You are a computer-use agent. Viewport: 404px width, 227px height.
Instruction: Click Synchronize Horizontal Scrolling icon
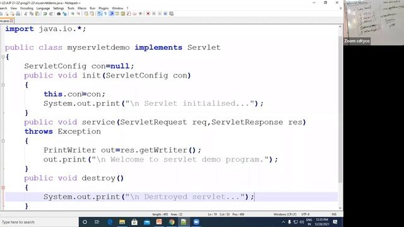[x=92, y=14]
